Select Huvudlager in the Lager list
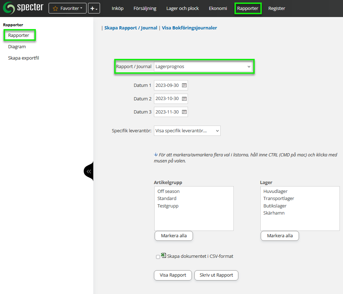The image size is (343, 294). click(x=275, y=192)
